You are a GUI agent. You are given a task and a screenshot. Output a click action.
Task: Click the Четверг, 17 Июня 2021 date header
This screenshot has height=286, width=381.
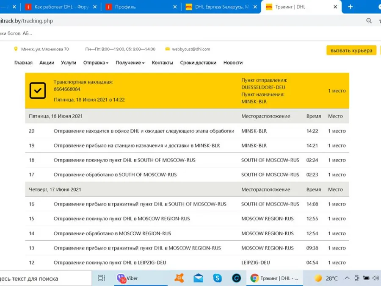pos(55,189)
